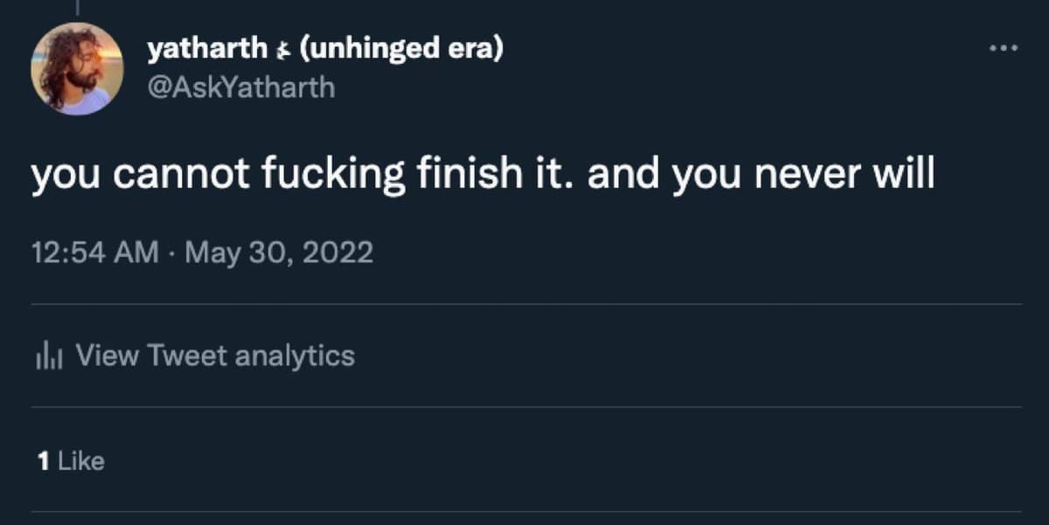Show who liked via 1 Like
Viewport: 1049px width, 525px height.
[x=72, y=460]
